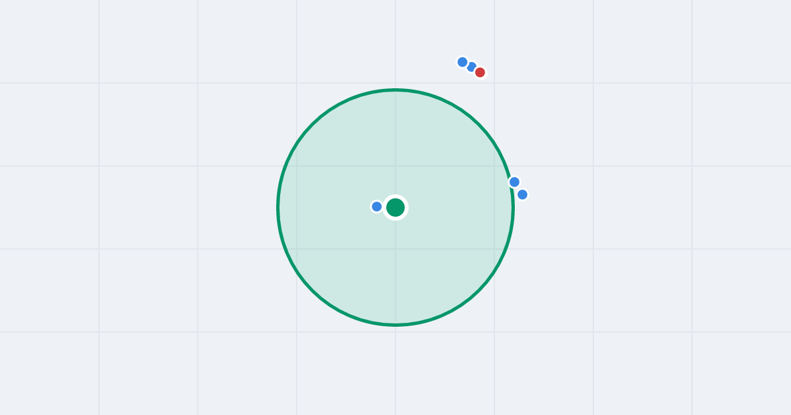The image size is (791, 415).
Task: Click the large green marker at the circle's center
Action: (395, 207)
